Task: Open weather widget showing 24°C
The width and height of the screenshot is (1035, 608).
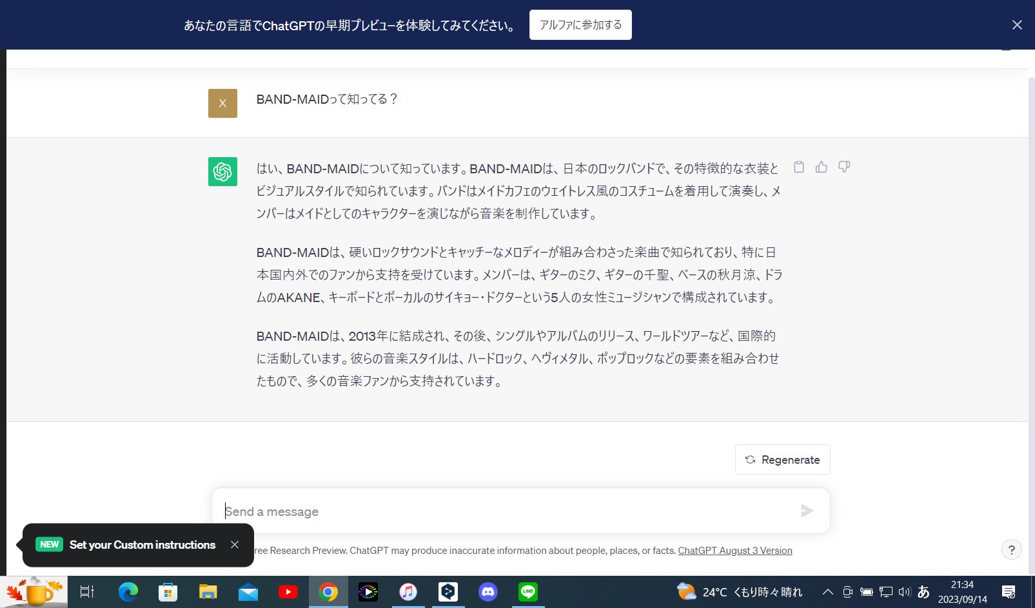Action: coord(740,592)
